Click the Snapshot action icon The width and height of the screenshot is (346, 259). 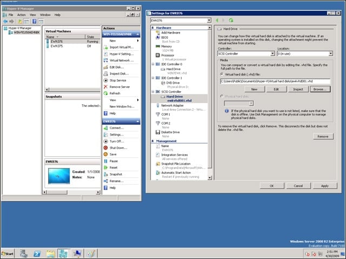coord(106,174)
